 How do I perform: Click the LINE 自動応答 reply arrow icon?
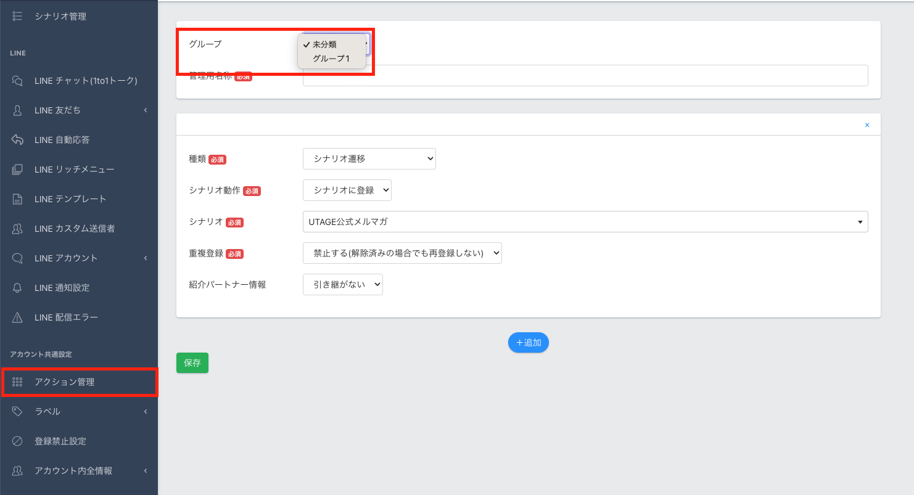click(x=17, y=140)
